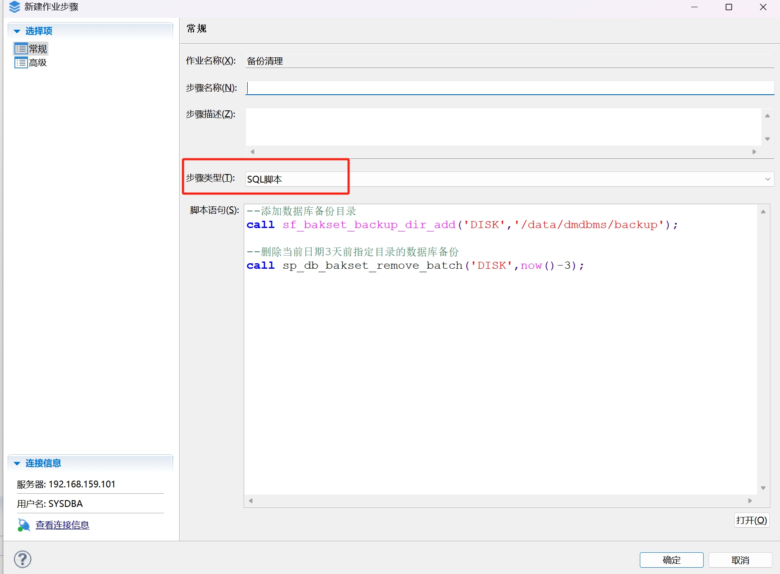Click the server address 192.168.159.101
Image resolution: width=780 pixels, height=574 pixels.
pos(82,484)
